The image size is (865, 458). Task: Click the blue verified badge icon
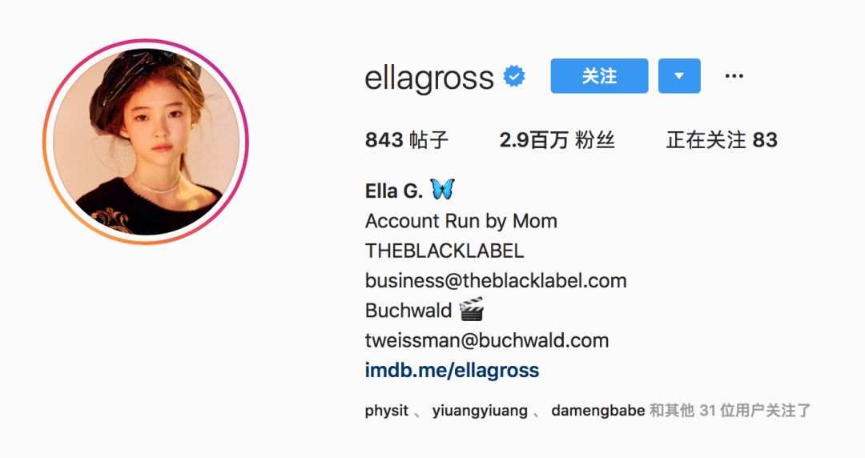point(513,76)
